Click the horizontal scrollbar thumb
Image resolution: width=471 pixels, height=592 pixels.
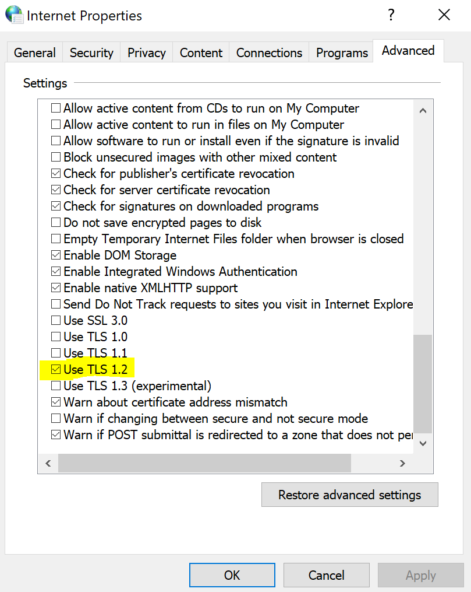[x=204, y=463]
